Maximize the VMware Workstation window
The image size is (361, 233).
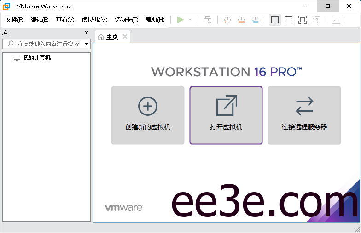328,6
